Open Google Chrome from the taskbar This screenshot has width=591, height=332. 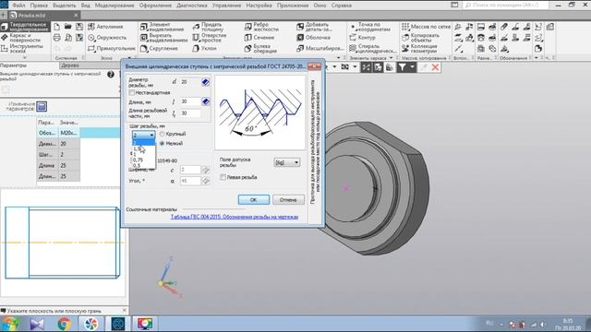tap(64, 324)
